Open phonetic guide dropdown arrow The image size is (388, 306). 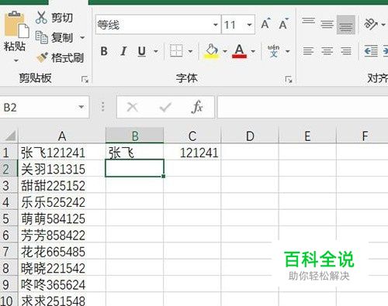[288, 51]
